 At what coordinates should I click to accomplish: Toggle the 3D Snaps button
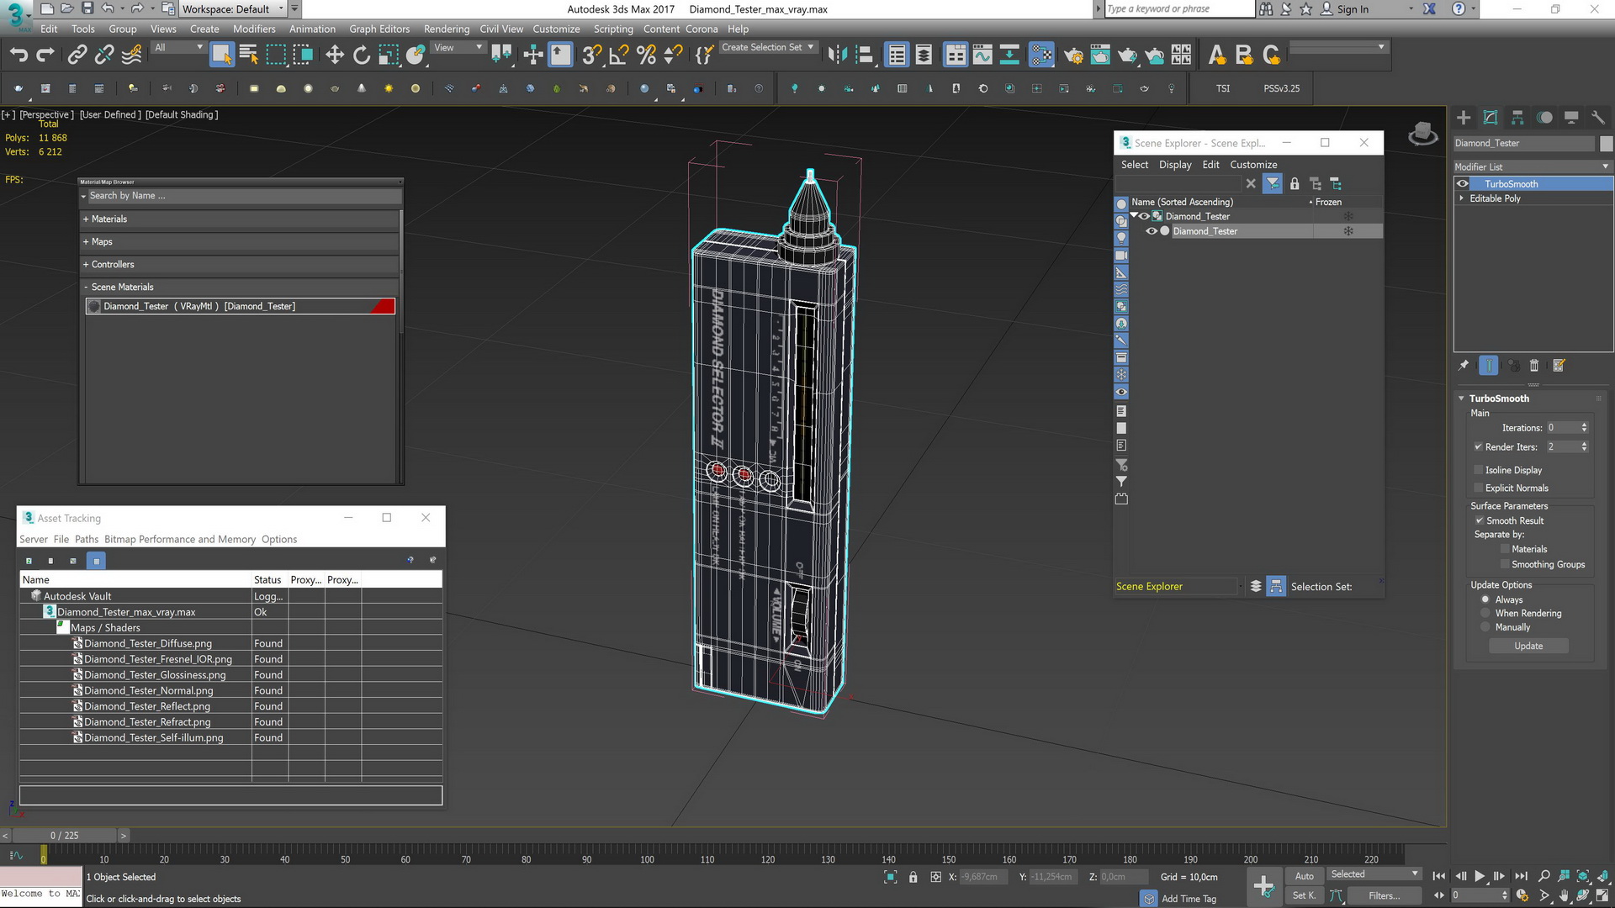[592, 55]
